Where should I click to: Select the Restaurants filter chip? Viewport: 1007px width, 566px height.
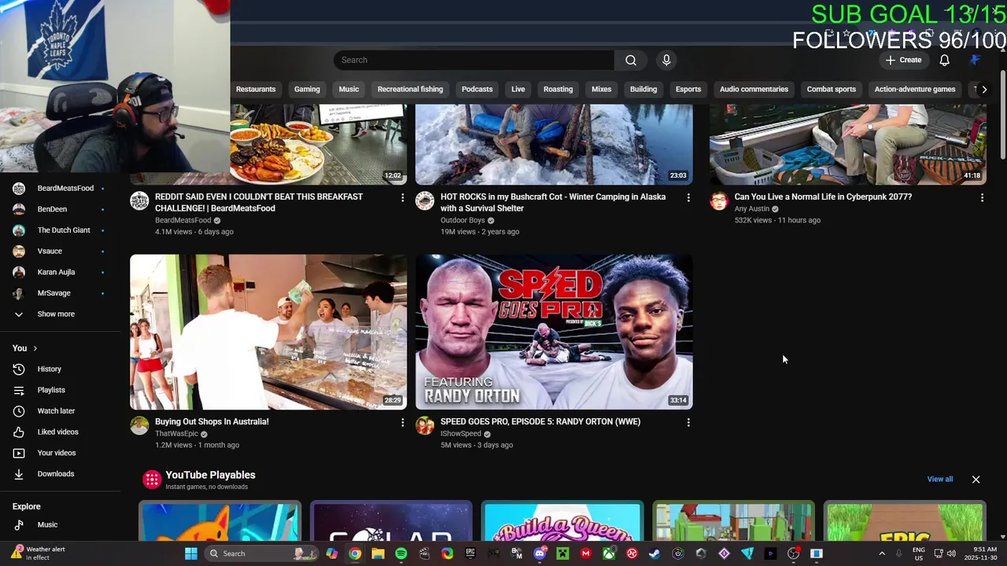tap(256, 90)
